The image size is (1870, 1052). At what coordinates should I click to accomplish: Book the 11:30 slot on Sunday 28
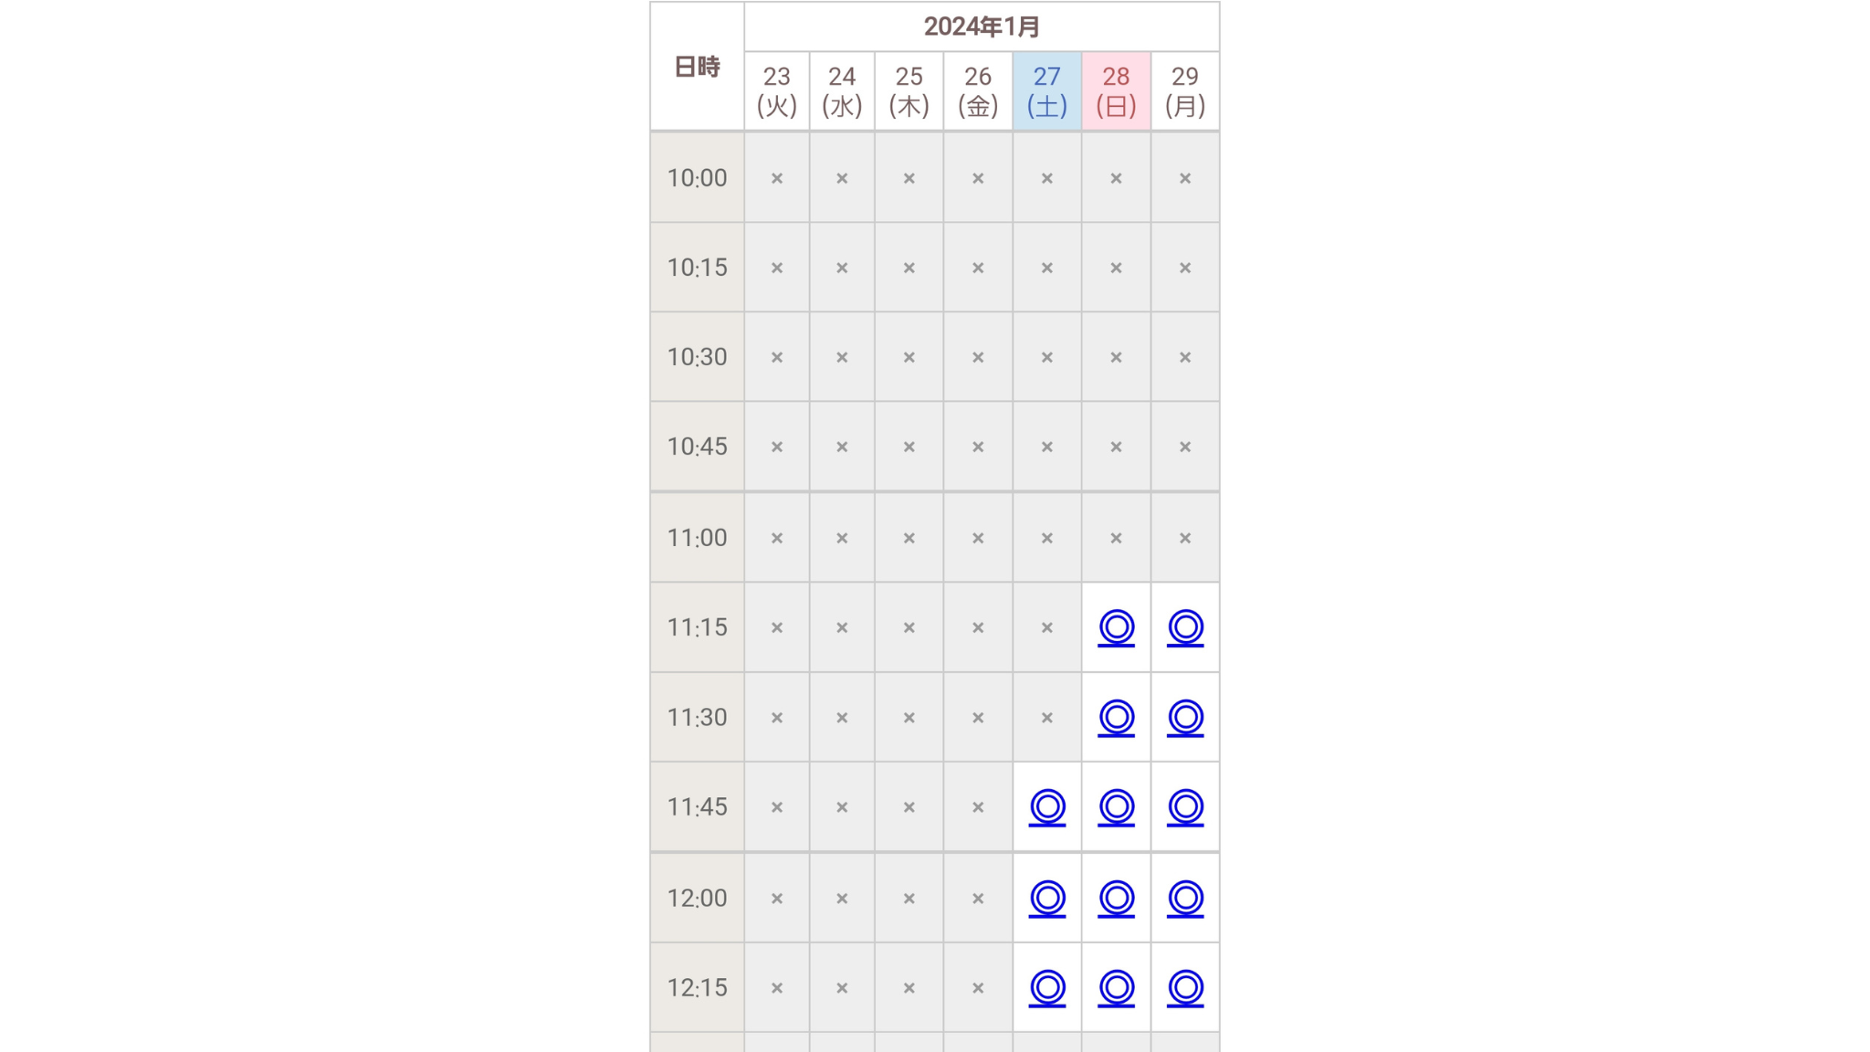[x=1116, y=717]
